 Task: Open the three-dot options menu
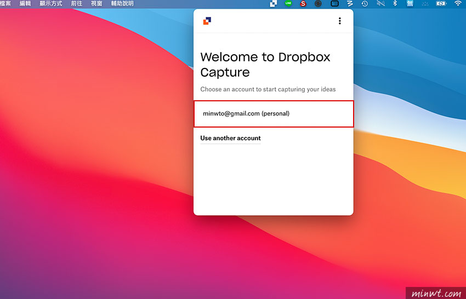pos(340,21)
